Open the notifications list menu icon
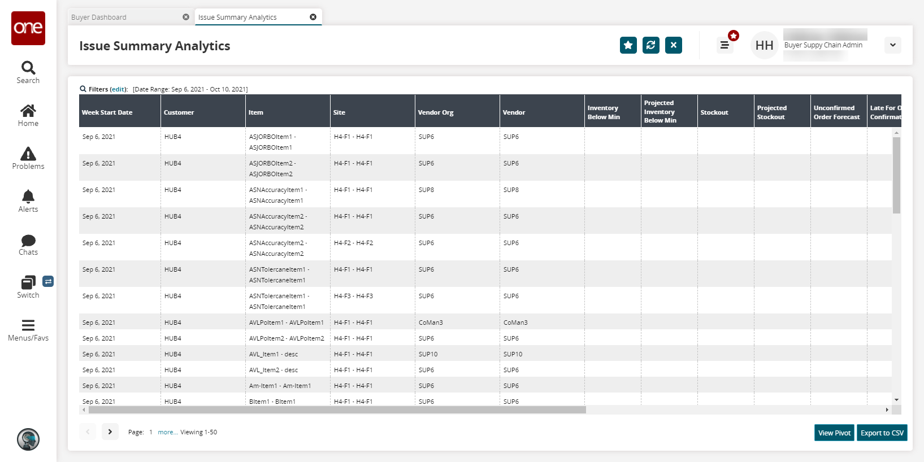 click(x=725, y=45)
